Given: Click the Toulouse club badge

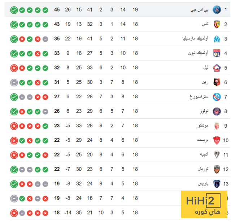Looking at the screenshot, I should click(217, 111).
